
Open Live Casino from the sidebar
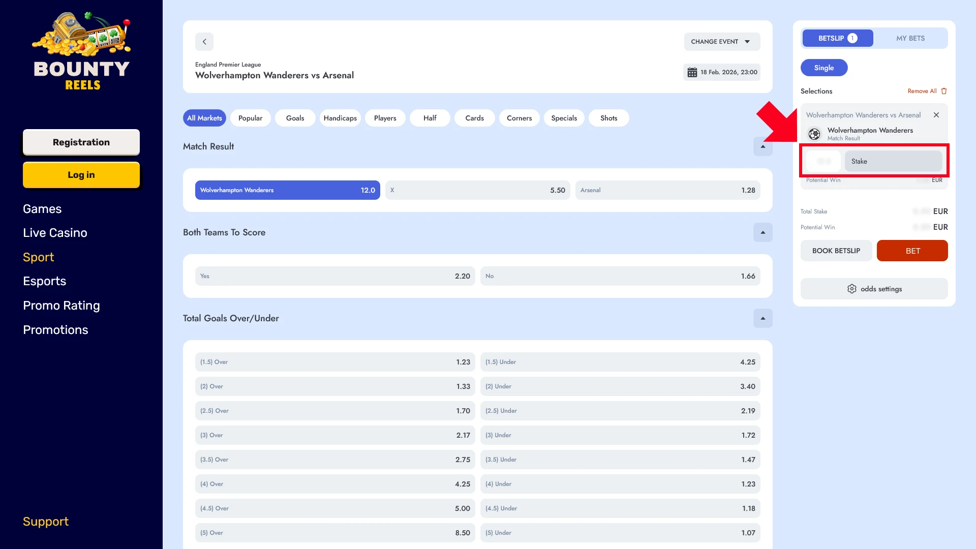point(55,233)
